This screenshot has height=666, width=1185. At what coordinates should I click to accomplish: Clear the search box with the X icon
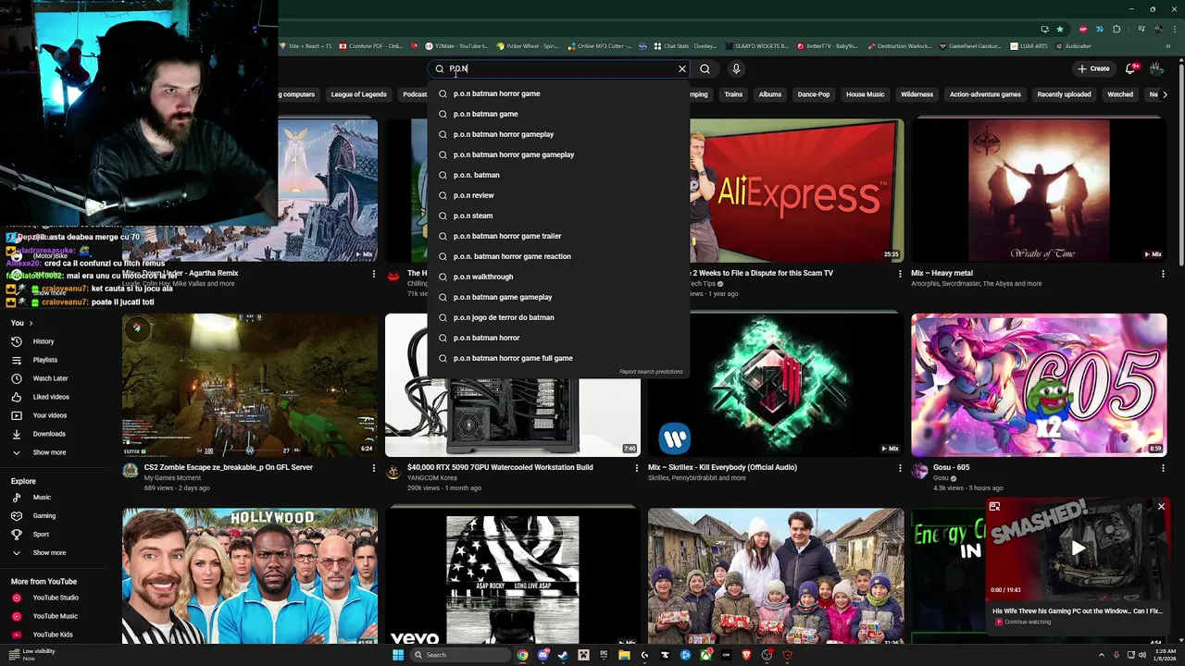(682, 68)
